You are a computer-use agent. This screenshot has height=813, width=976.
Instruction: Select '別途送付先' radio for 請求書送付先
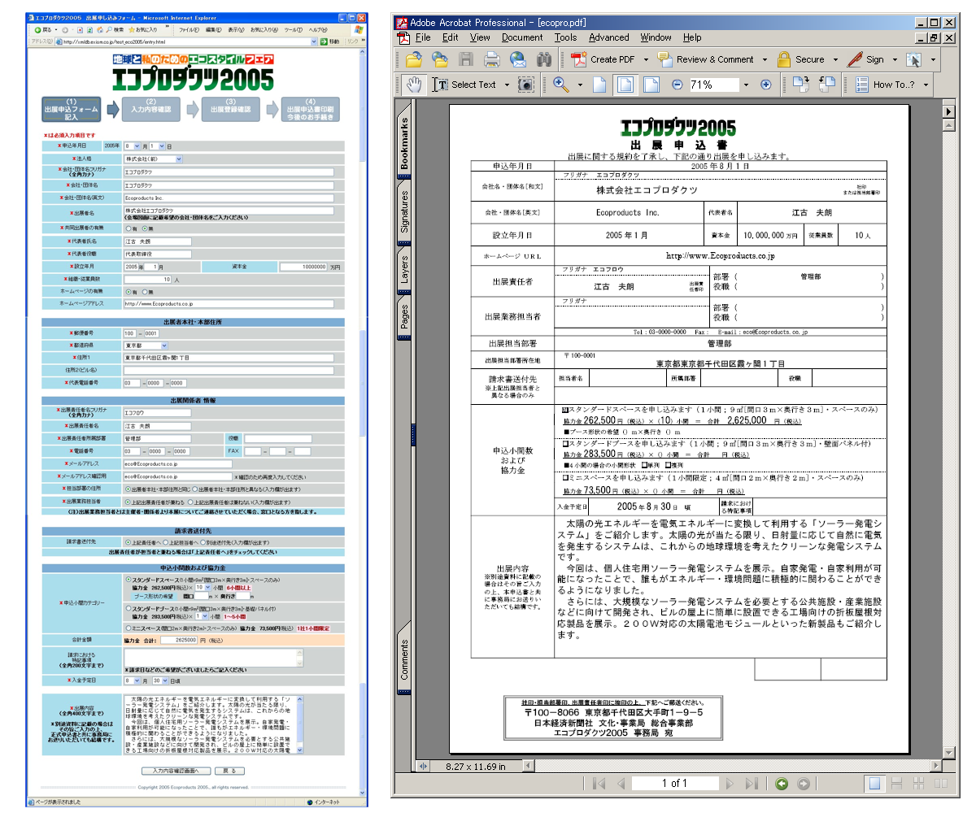coord(203,542)
